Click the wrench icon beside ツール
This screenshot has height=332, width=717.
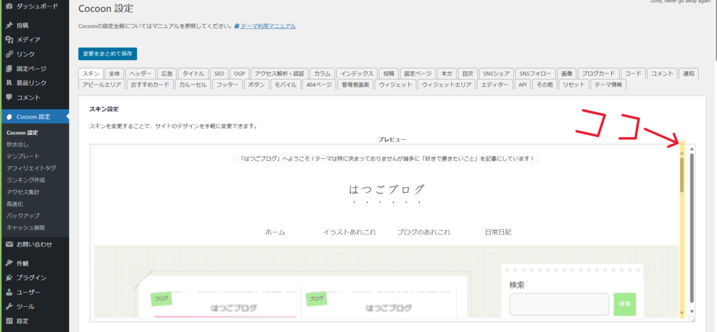tap(9, 306)
